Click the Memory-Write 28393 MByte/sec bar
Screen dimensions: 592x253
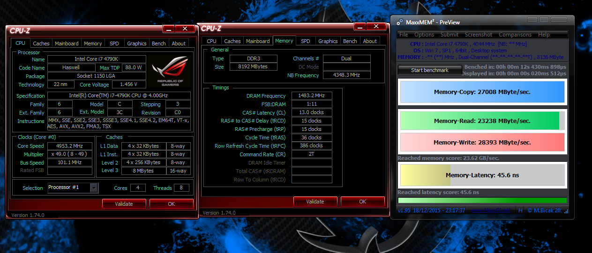pos(482,142)
